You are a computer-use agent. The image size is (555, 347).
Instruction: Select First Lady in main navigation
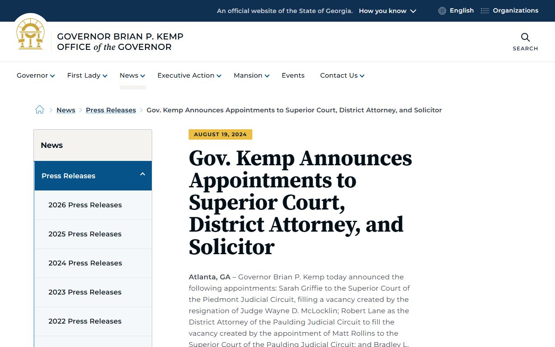tap(84, 75)
